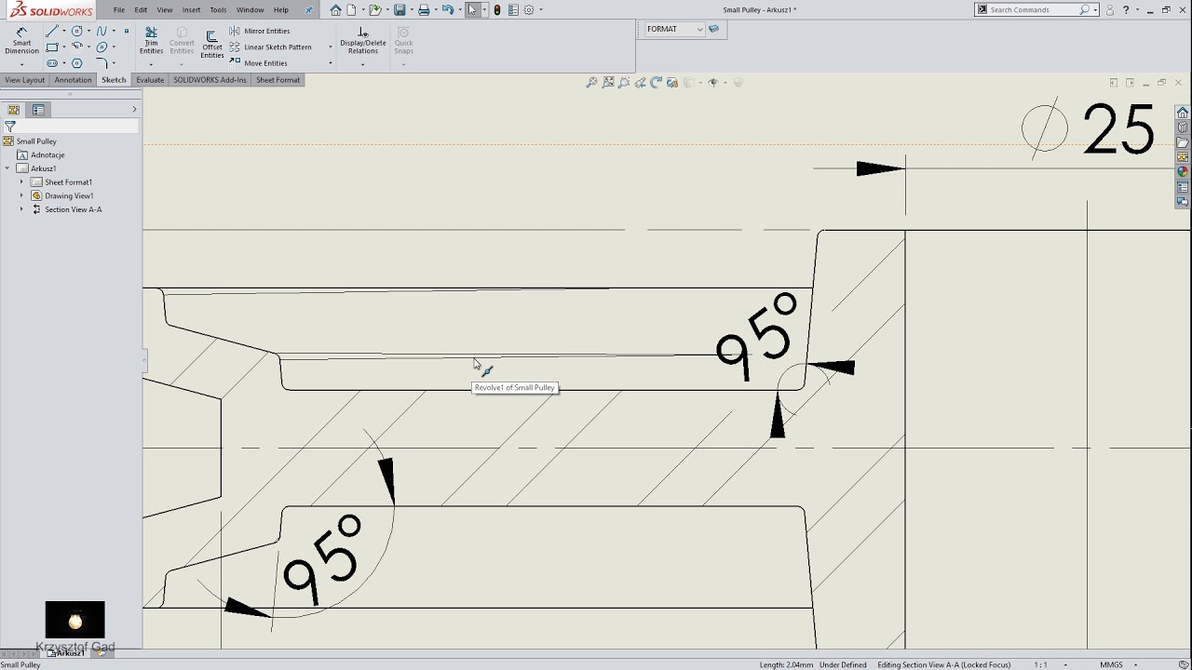Switch to the Sheet Format tab

(278, 80)
